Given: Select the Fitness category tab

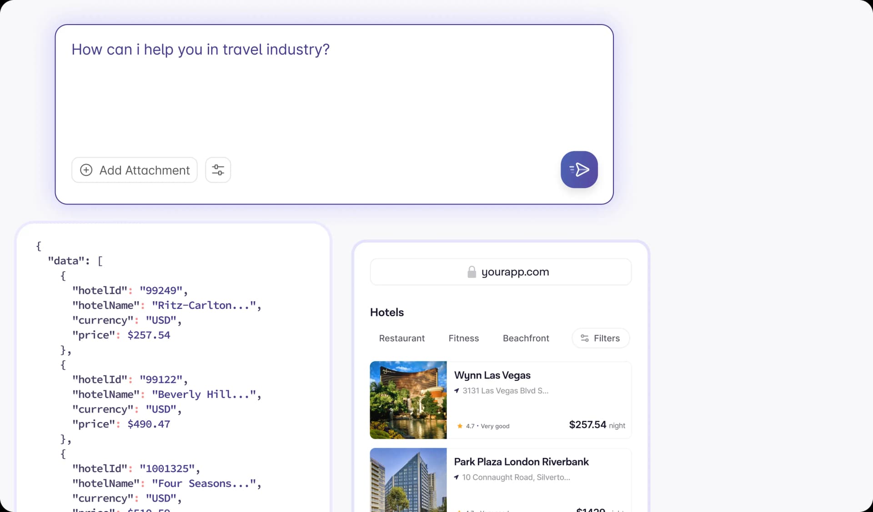Looking at the screenshot, I should 463,338.
